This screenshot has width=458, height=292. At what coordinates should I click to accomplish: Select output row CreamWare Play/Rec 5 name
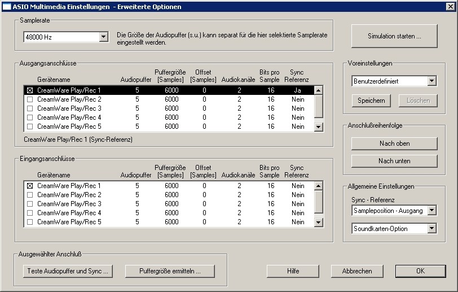tap(69, 127)
